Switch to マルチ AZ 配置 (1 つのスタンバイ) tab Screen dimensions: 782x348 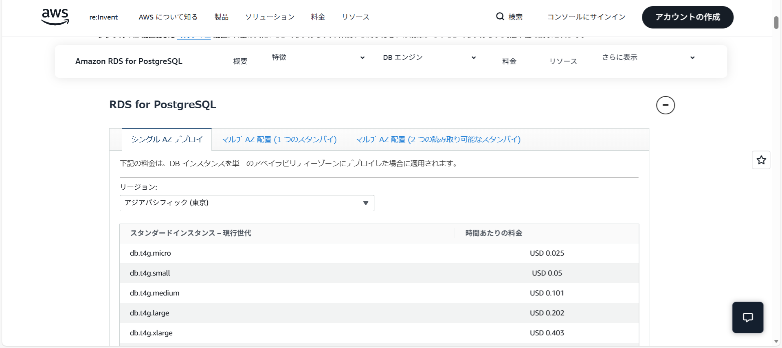click(279, 140)
